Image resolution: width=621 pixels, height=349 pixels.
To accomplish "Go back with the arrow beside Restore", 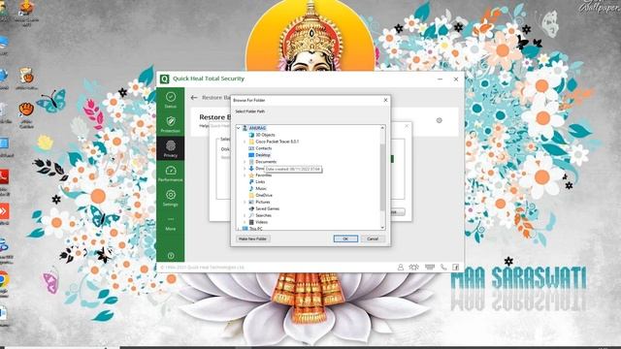I will [194, 97].
